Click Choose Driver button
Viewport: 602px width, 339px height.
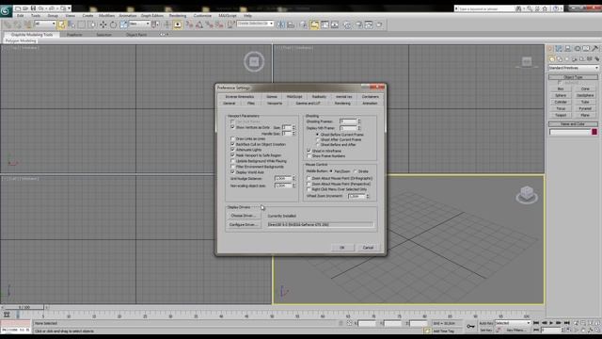pos(243,216)
